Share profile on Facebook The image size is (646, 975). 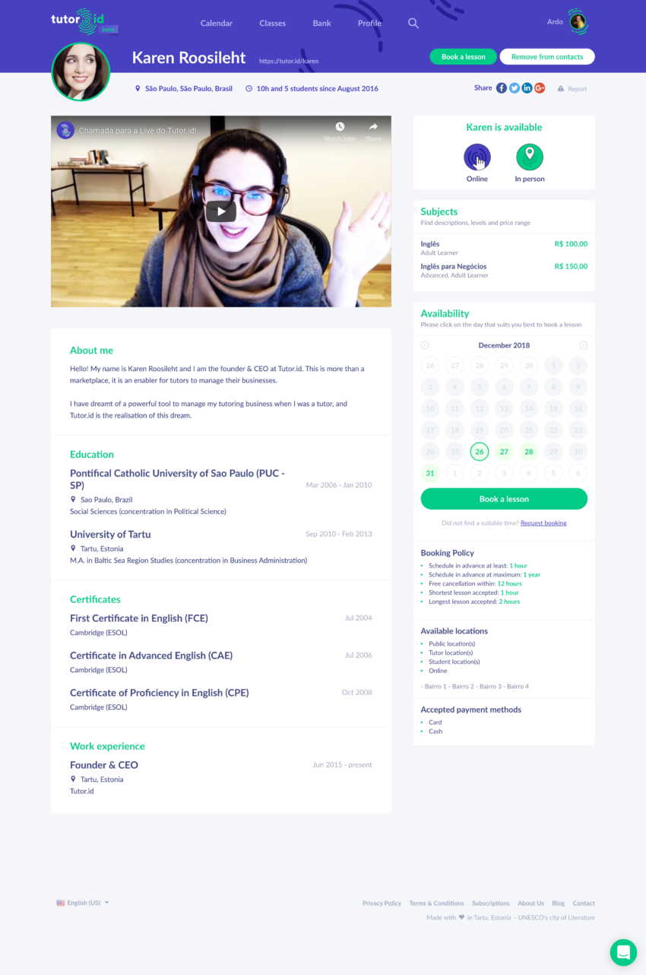tap(502, 88)
